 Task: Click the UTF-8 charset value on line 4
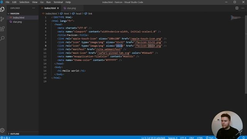82,28
